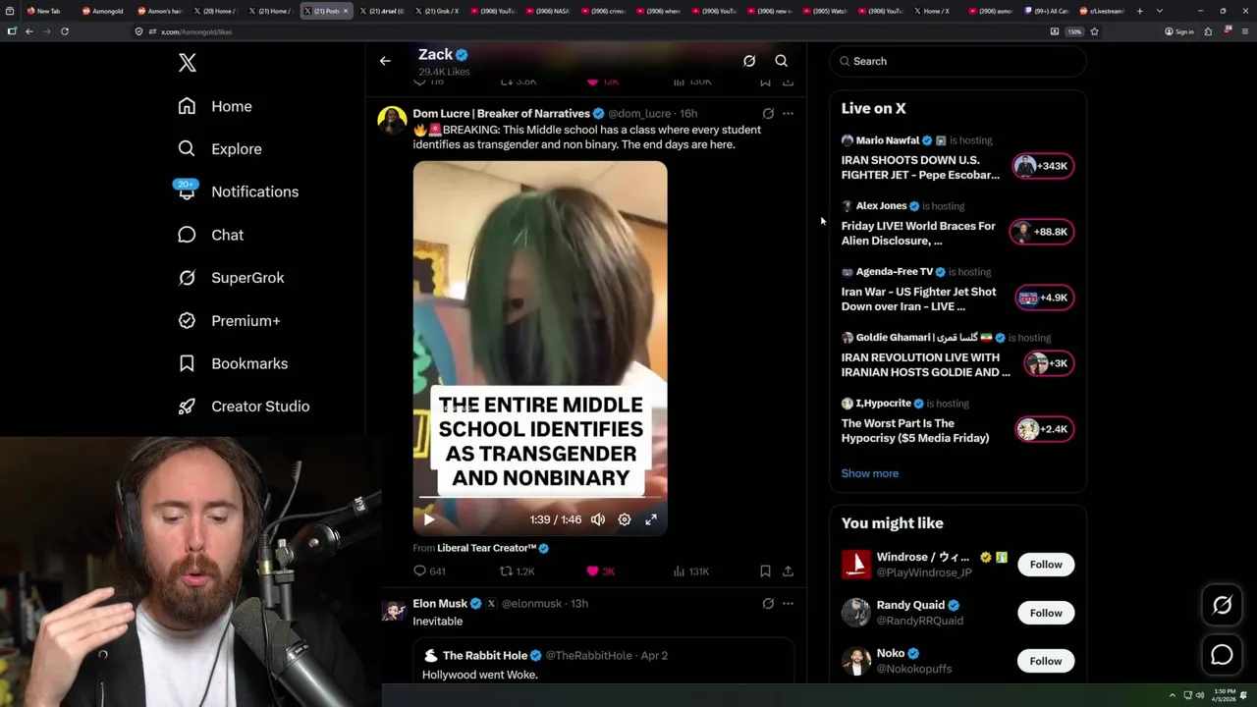Enter fullscreen on the video
This screenshot has height=707, width=1257.
[651, 519]
